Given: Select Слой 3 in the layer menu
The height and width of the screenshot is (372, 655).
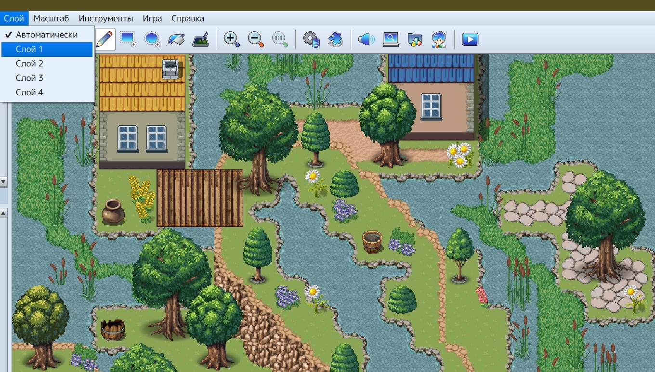Looking at the screenshot, I should pyautogui.click(x=47, y=78).
